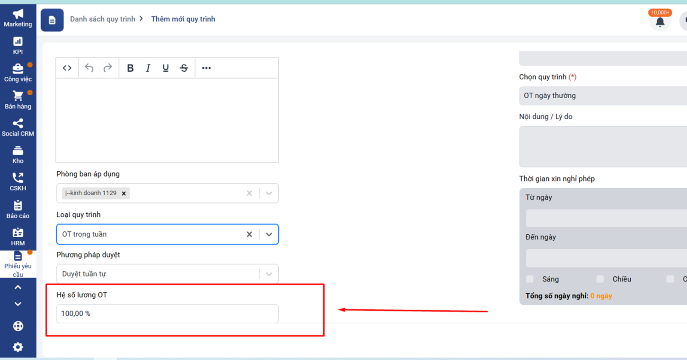This screenshot has width=687, height=360.
Task: Expand the Phương pháp duyệt dropdown
Action: point(269,274)
